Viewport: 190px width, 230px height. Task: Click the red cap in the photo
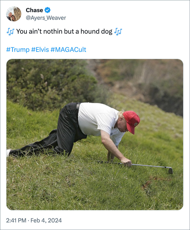[x=132, y=120]
